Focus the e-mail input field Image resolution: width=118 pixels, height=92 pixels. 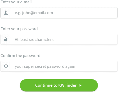pos(64,13)
